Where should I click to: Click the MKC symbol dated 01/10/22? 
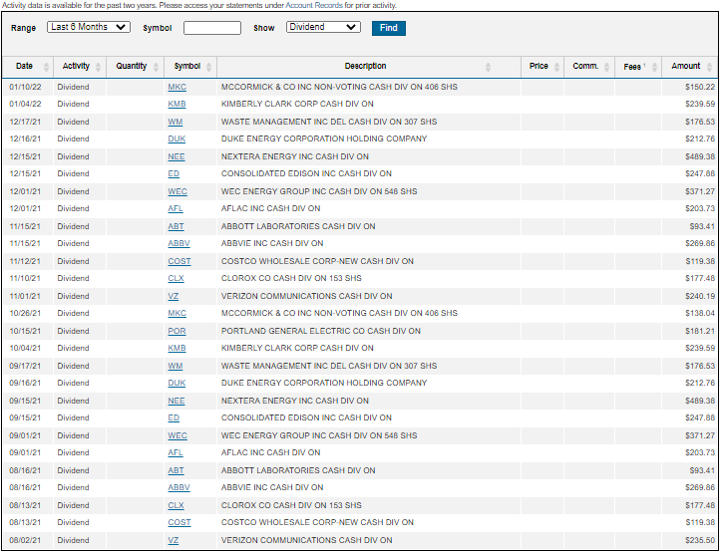pyautogui.click(x=177, y=88)
